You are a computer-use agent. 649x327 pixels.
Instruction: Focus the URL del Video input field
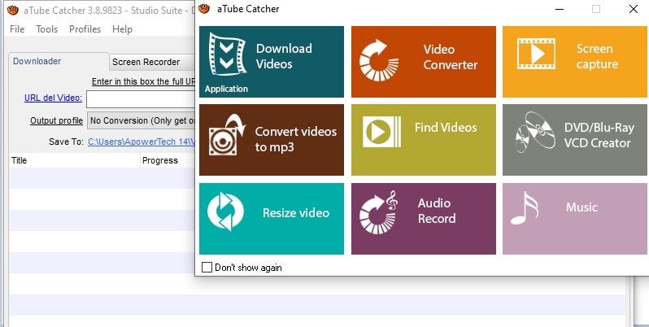coord(141,99)
